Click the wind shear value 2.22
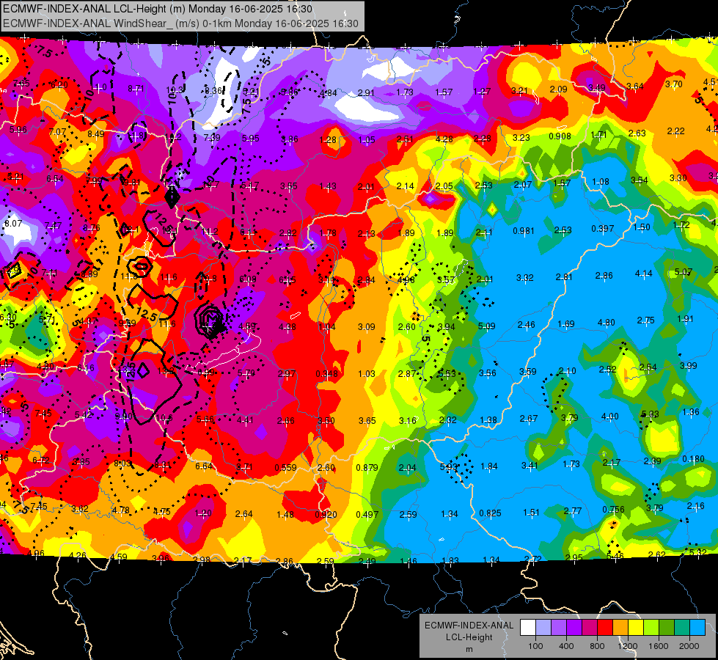The width and height of the screenshot is (718, 660). point(676,131)
